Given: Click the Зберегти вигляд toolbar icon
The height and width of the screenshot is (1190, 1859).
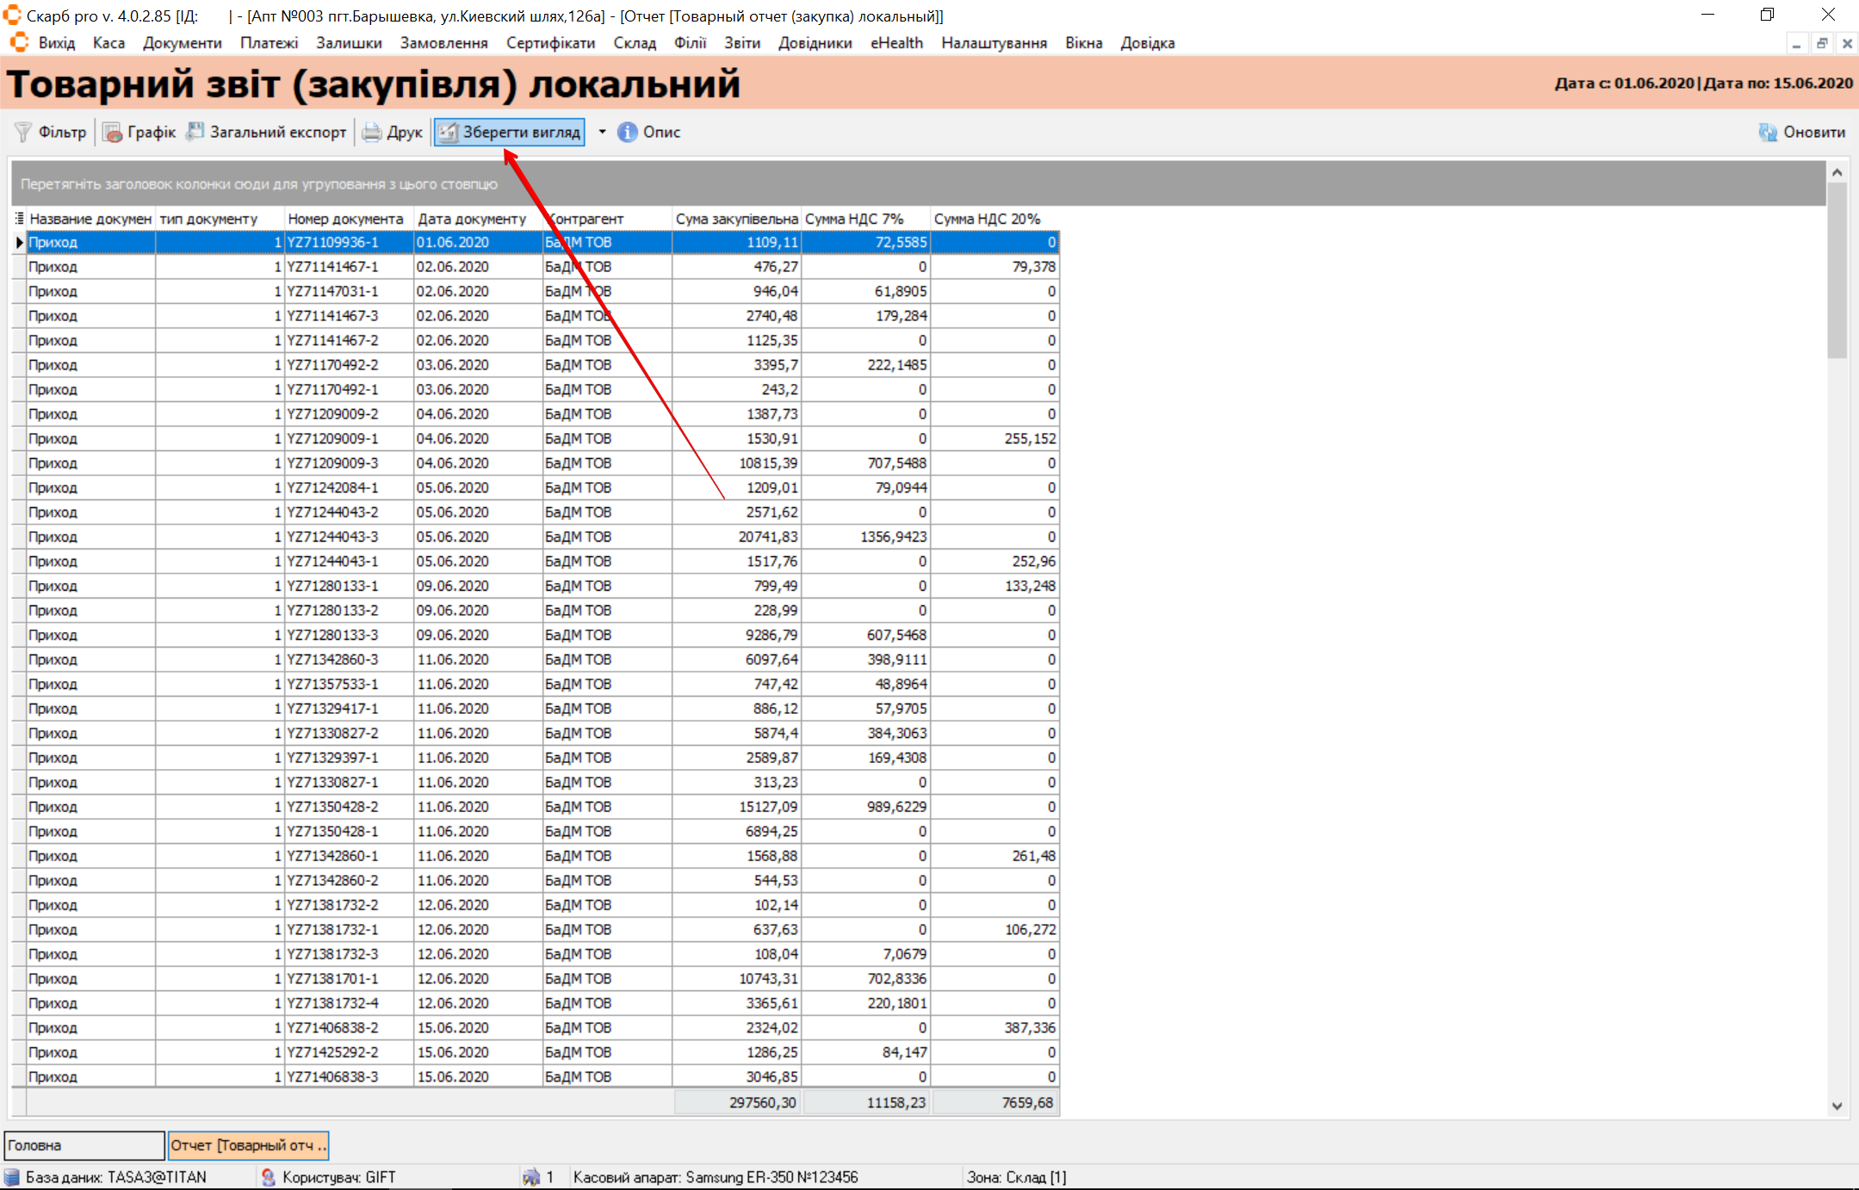Looking at the screenshot, I should pos(448,132).
